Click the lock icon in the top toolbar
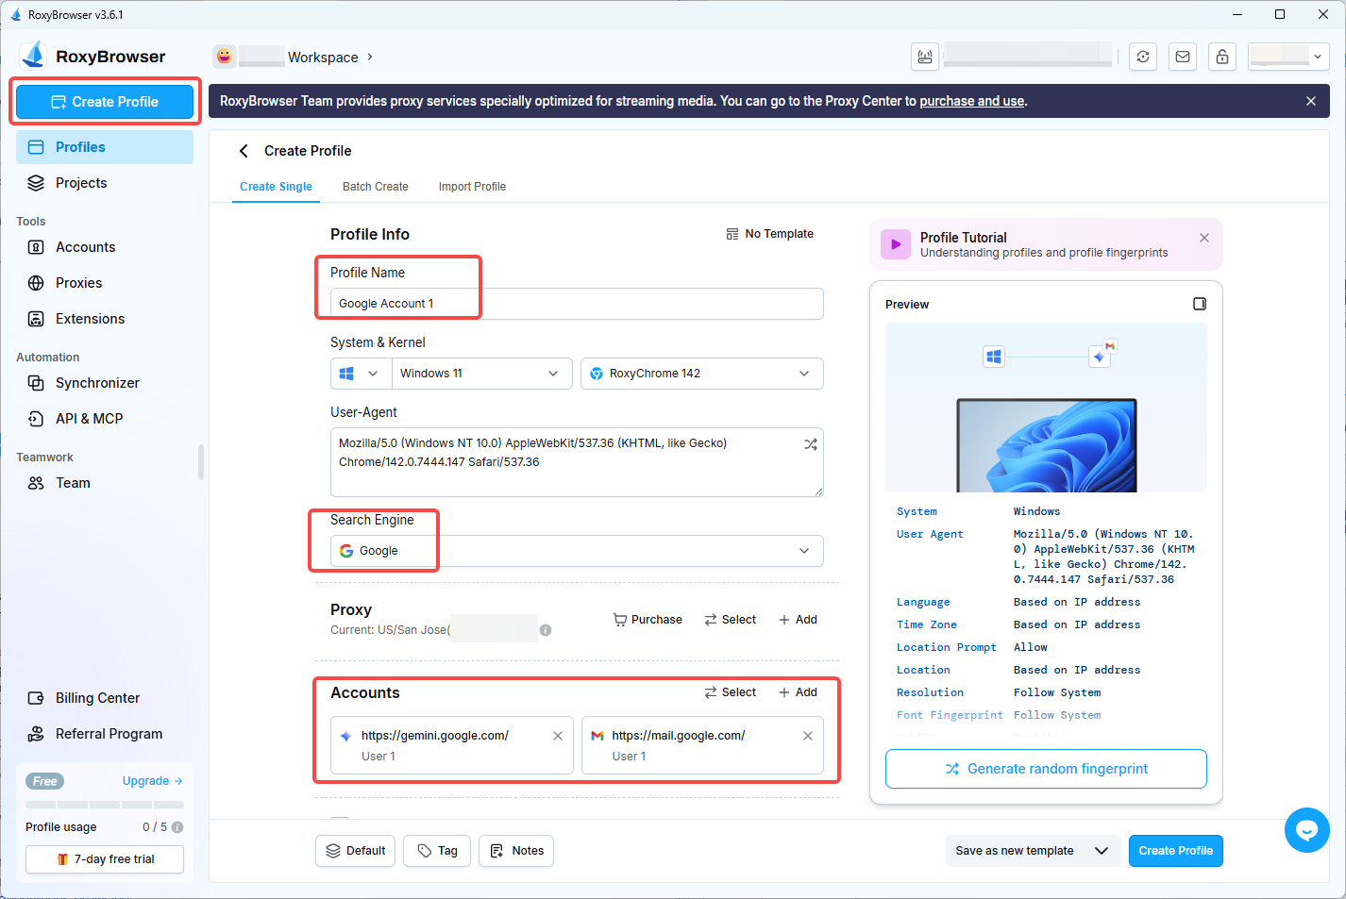The width and height of the screenshot is (1346, 899). tap(1221, 57)
